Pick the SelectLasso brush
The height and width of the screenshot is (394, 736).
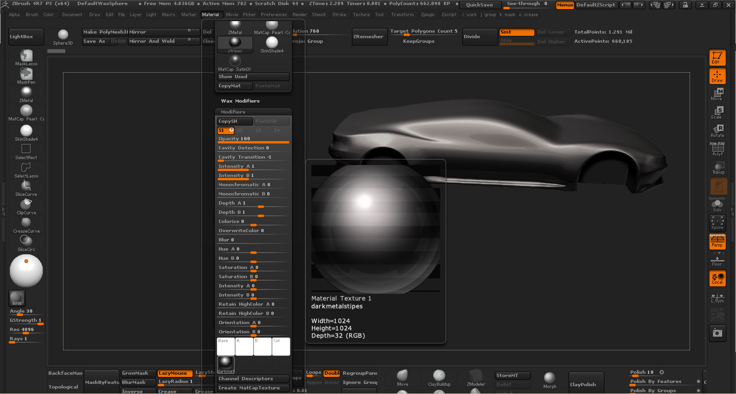(x=26, y=170)
